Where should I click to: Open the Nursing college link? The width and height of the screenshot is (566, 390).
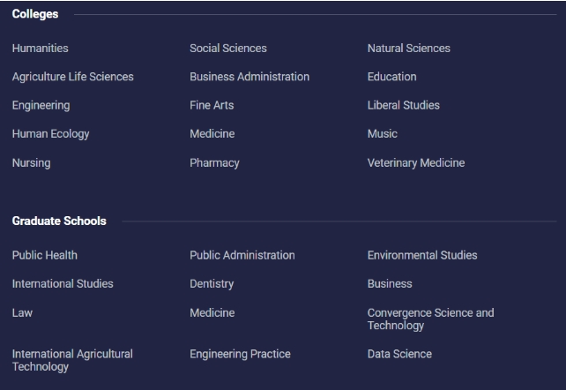pyautogui.click(x=32, y=163)
